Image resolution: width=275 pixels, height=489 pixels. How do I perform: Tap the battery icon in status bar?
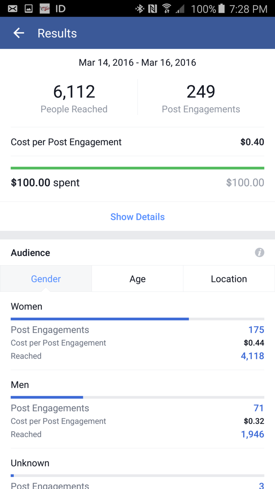click(x=222, y=9)
